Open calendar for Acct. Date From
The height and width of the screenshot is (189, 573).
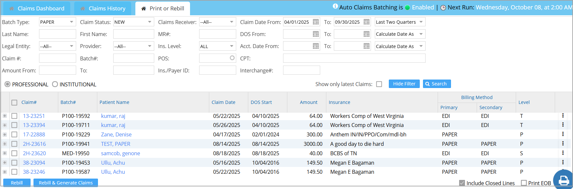tap(316, 46)
